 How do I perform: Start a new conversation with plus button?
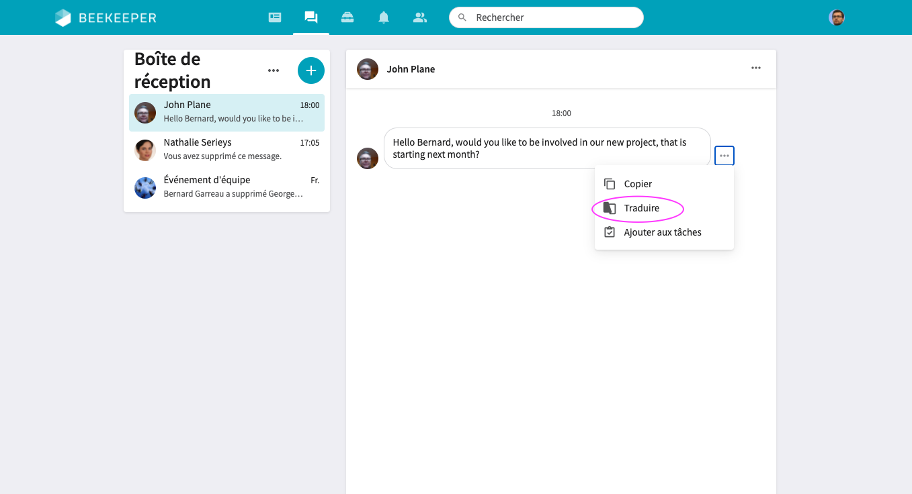point(310,70)
